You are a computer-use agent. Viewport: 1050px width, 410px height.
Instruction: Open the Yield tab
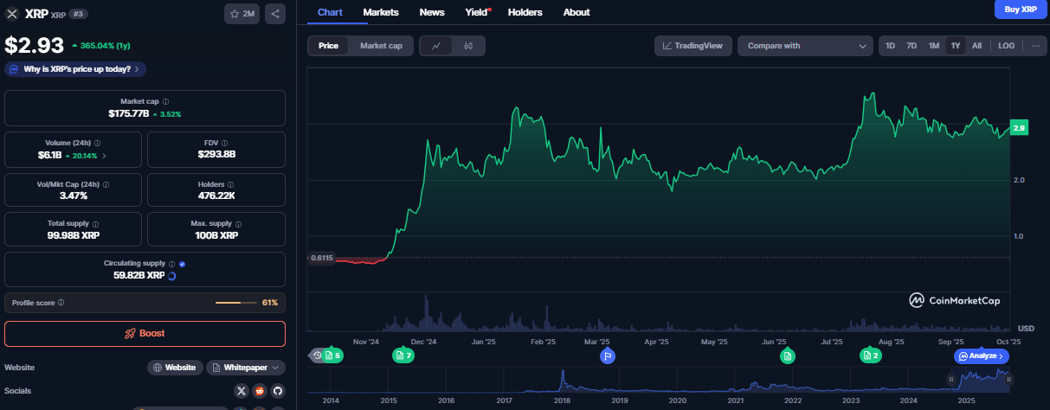pos(477,12)
